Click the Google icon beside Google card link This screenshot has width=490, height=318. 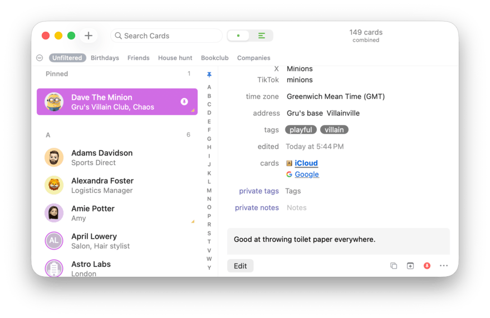click(289, 174)
